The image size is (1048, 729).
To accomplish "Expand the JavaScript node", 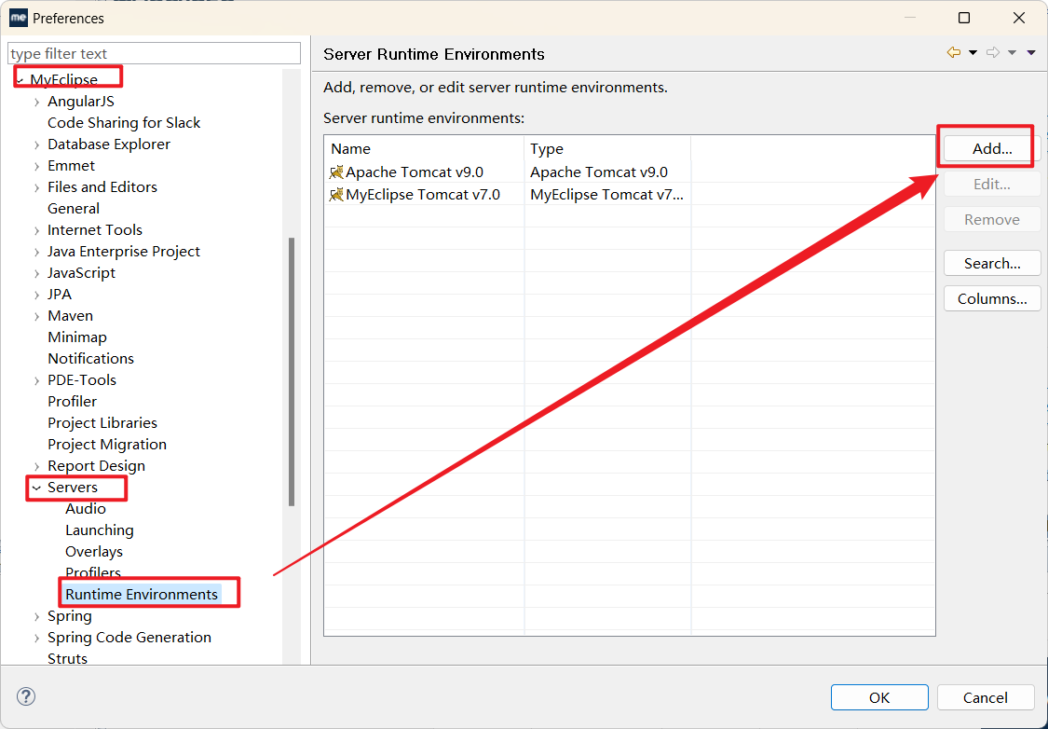I will point(36,273).
